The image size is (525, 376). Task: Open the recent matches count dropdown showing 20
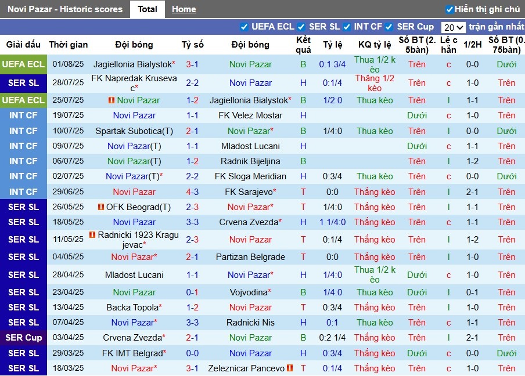click(x=453, y=27)
